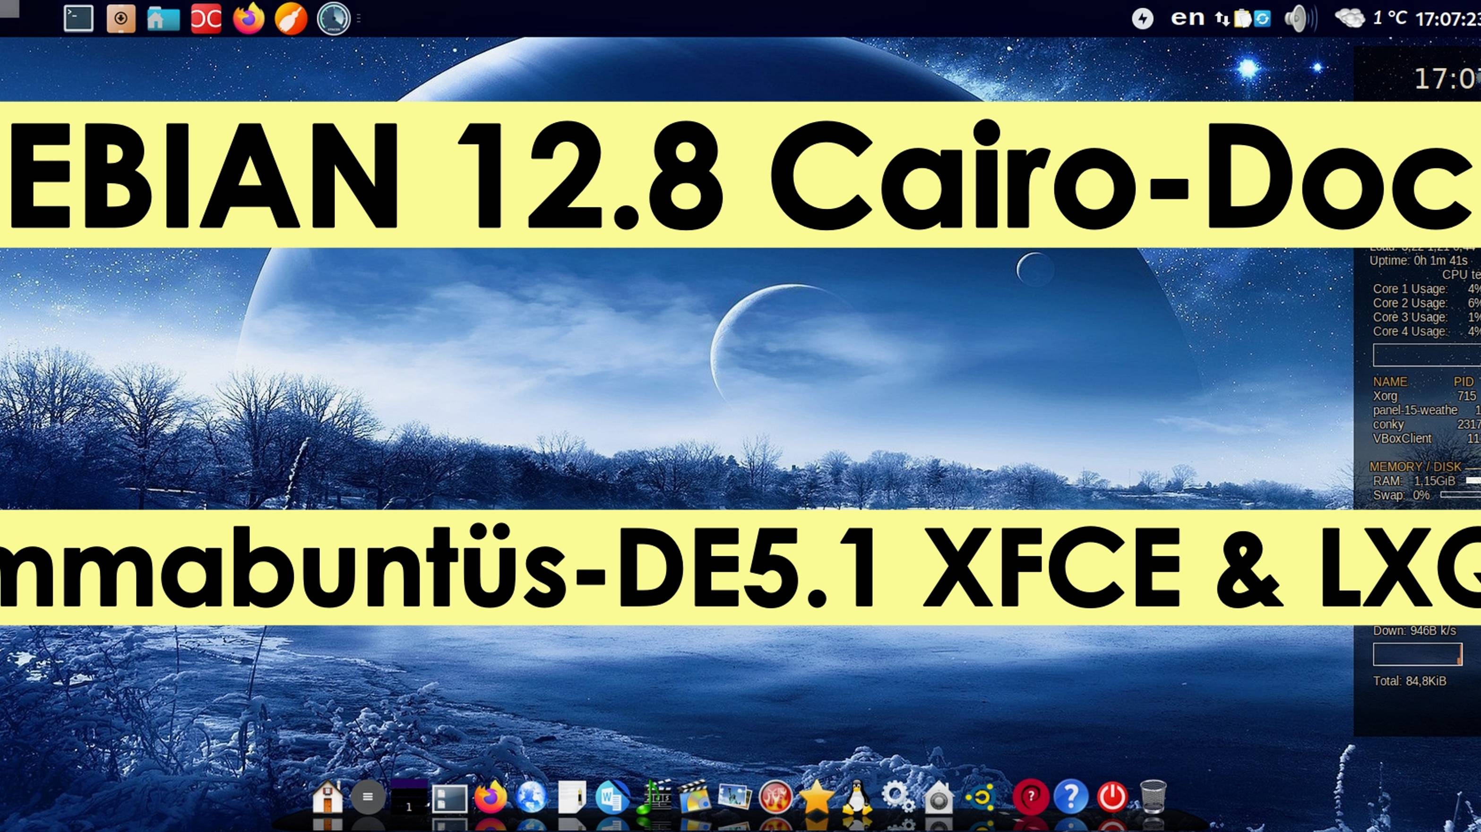The width and height of the screenshot is (1481, 832).
Task: Open the volume speaker control
Action: pyautogui.click(x=1300, y=19)
